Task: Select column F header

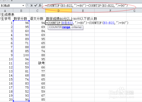Action: click(x=110, y=11)
